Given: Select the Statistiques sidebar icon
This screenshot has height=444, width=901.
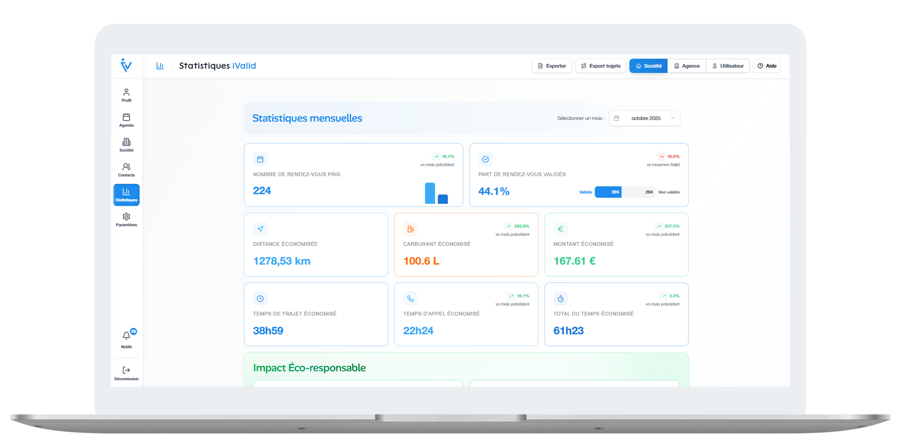Looking at the screenshot, I should coord(126,195).
